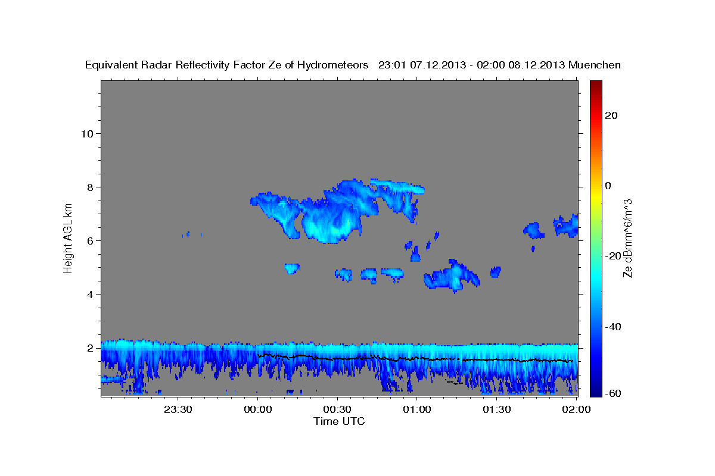Click the '23:30' time tick label
Screen dimensions: 715x476
178,409
